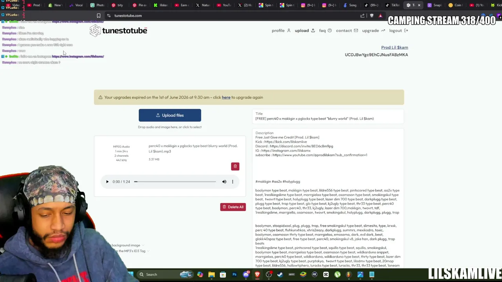The height and width of the screenshot is (282, 502).
Task: Open Copilot from the taskbar
Action: coord(200,275)
